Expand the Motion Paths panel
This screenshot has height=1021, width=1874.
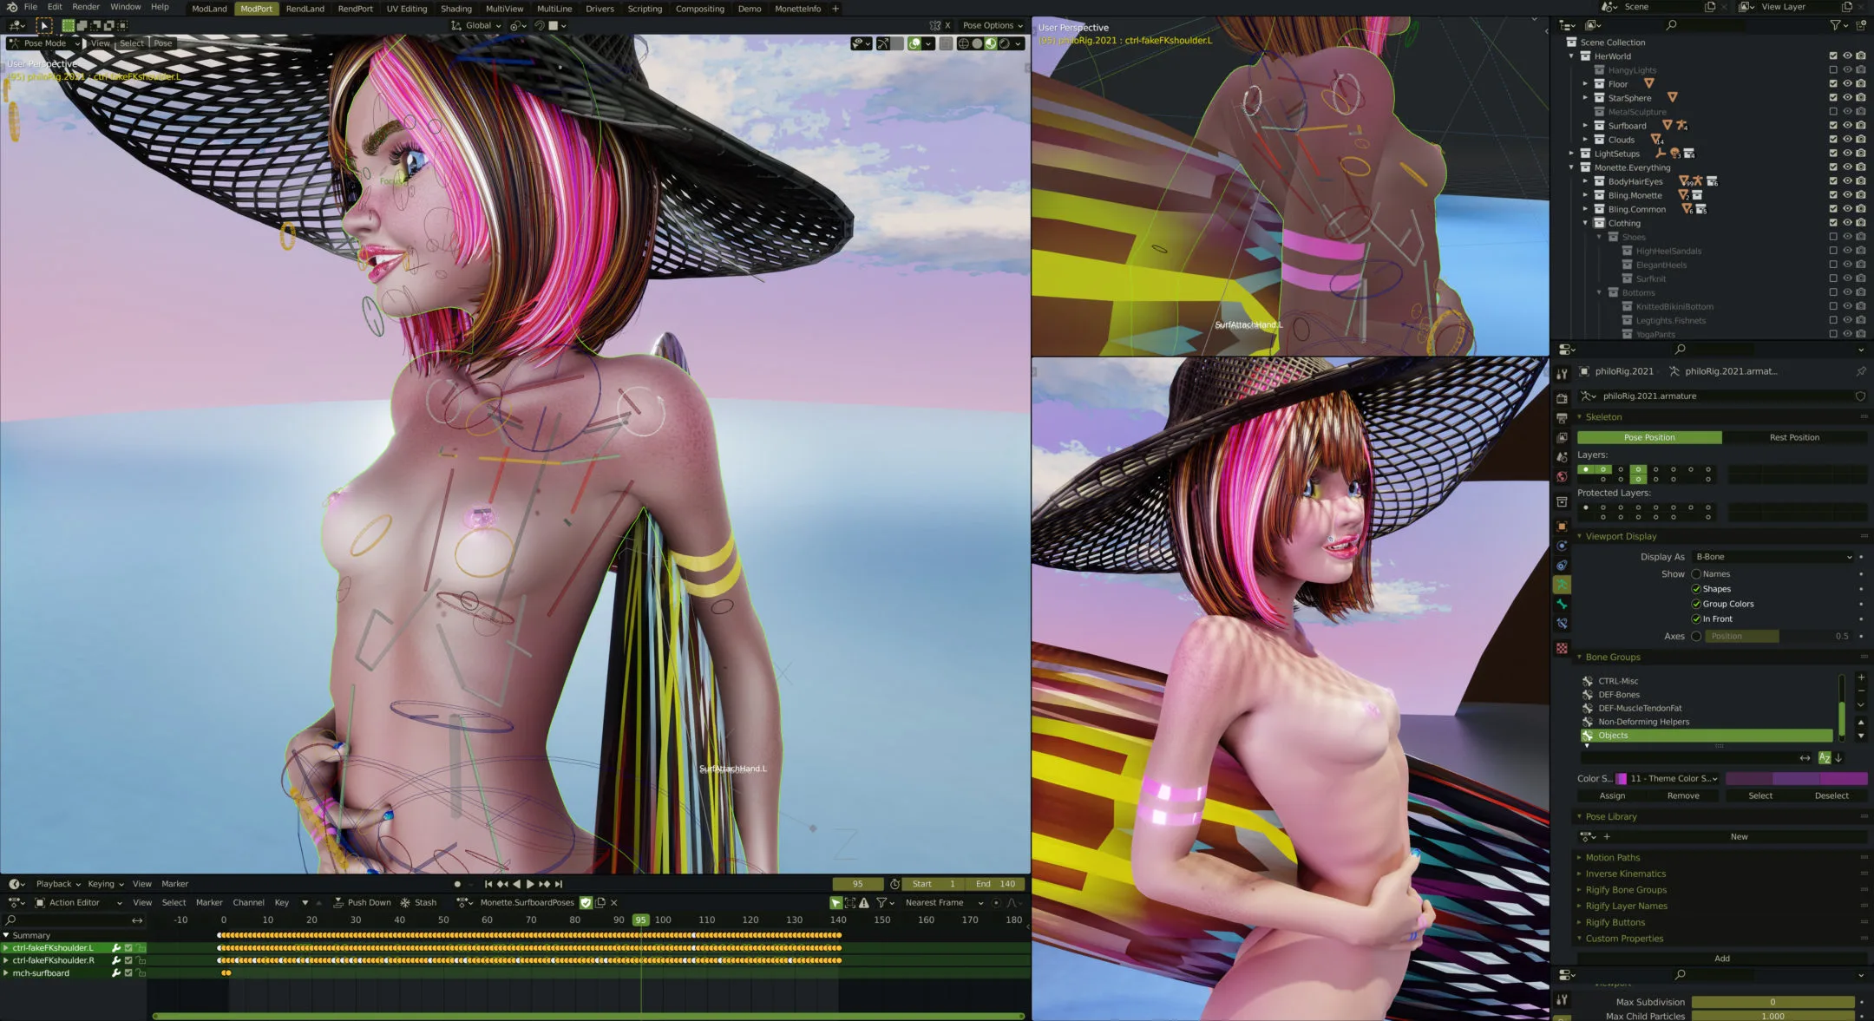(x=1613, y=858)
